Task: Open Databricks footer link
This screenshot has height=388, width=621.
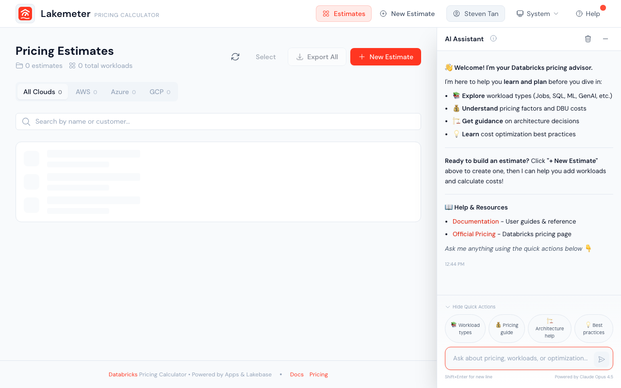Action: (123, 374)
